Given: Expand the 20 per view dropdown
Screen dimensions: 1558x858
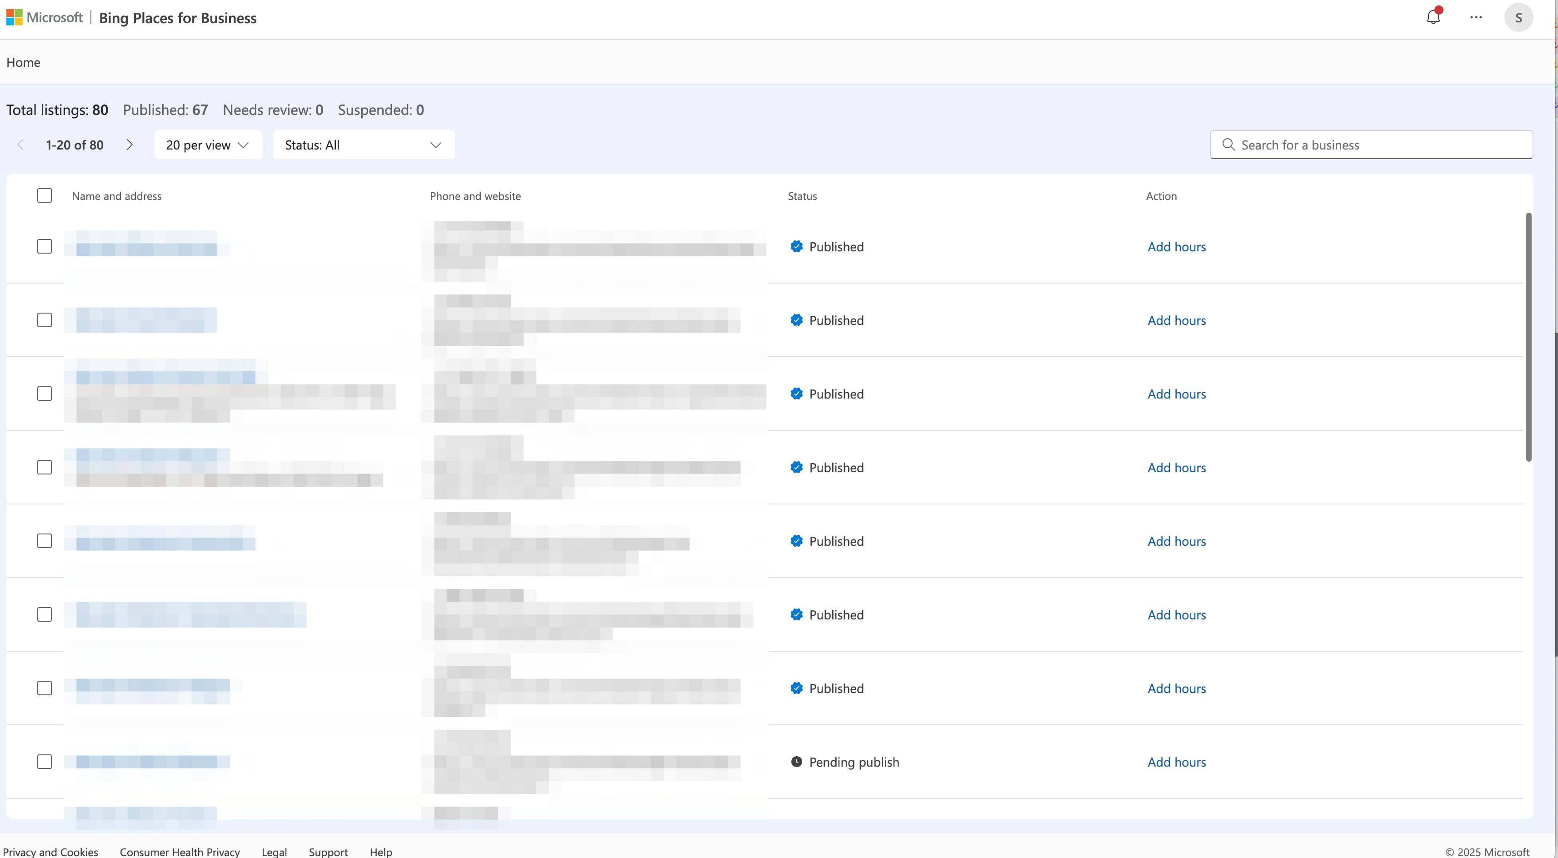Looking at the screenshot, I should 207,145.
